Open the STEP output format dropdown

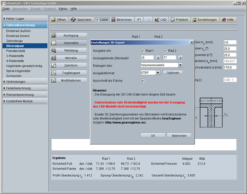point(158,73)
